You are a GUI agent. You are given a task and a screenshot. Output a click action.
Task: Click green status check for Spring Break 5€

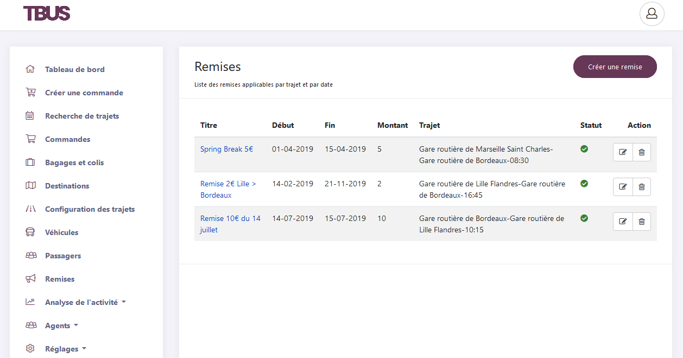click(x=584, y=149)
